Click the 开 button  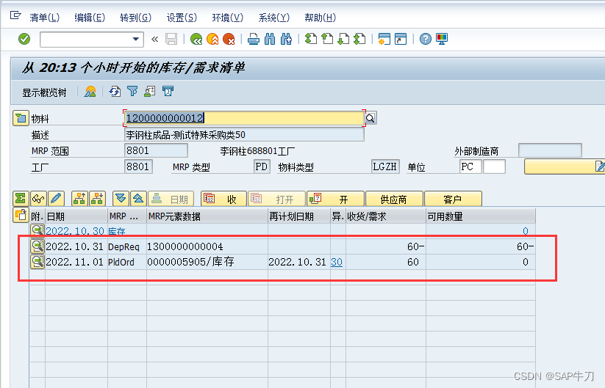pyautogui.click(x=335, y=199)
